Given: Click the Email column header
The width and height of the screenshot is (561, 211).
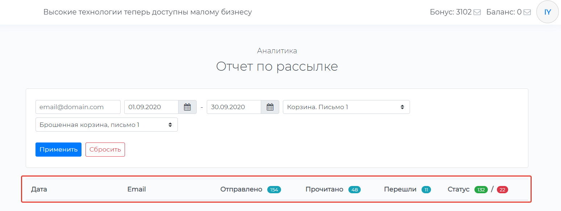Looking at the screenshot, I should click(x=137, y=189).
